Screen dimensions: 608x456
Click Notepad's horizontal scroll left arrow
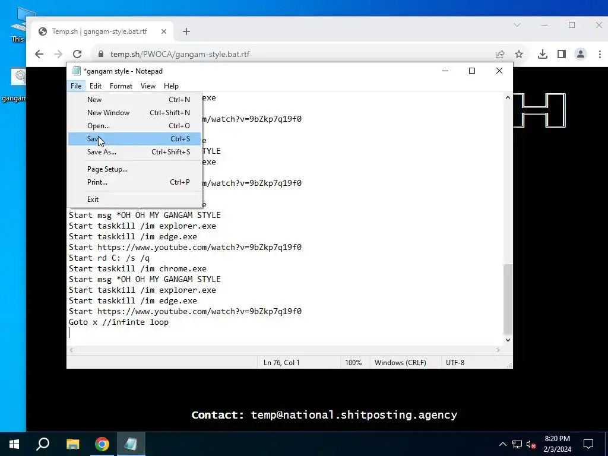71,350
